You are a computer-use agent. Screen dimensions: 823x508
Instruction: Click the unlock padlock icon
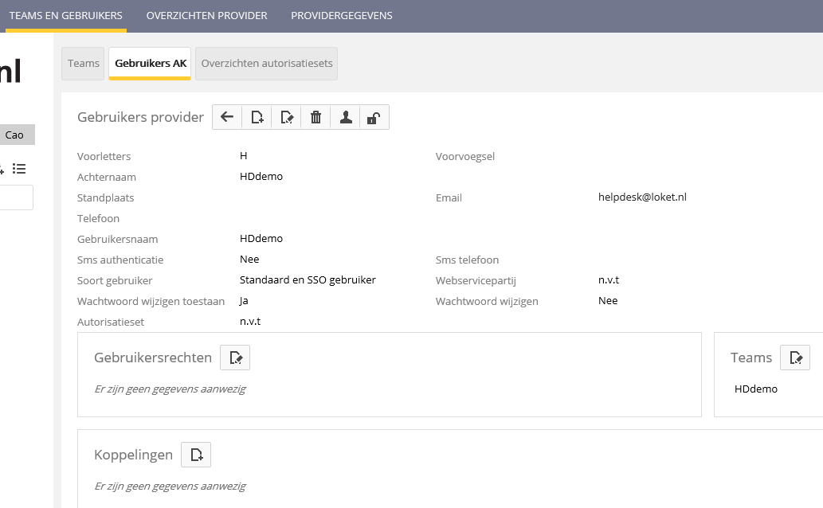[x=374, y=117]
